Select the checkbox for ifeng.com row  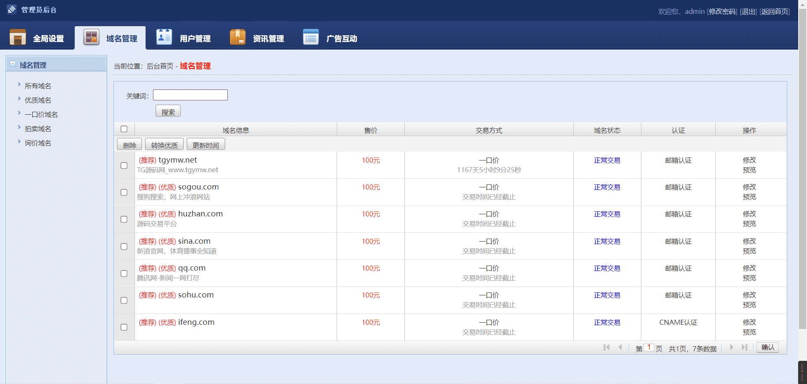coord(124,327)
